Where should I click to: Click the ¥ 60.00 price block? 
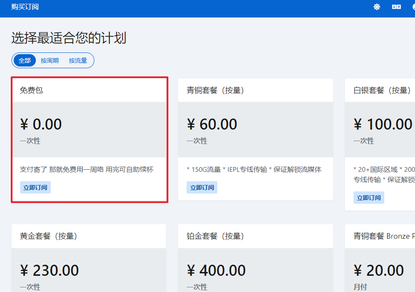pos(212,124)
